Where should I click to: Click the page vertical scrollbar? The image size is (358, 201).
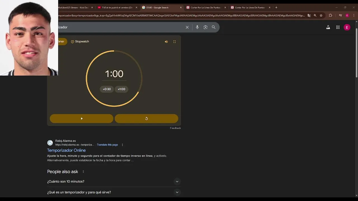[356, 53]
